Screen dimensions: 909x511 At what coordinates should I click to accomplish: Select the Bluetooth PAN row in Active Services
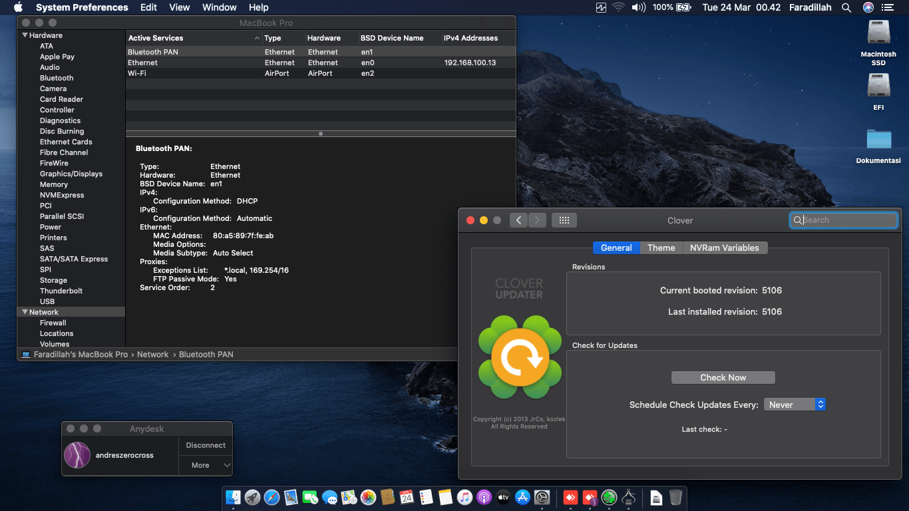click(x=321, y=52)
